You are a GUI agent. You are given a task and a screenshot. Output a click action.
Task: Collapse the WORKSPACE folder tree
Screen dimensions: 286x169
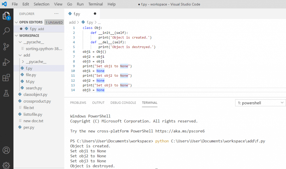click(x=16, y=35)
